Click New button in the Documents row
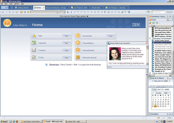The width and height of the screenshot is (174, 123). pyautogui.click(x=111, y=36)
